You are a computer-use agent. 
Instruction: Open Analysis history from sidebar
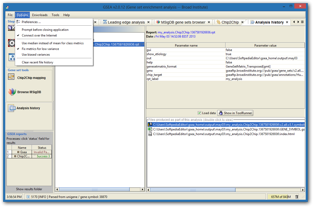(28, 108)
